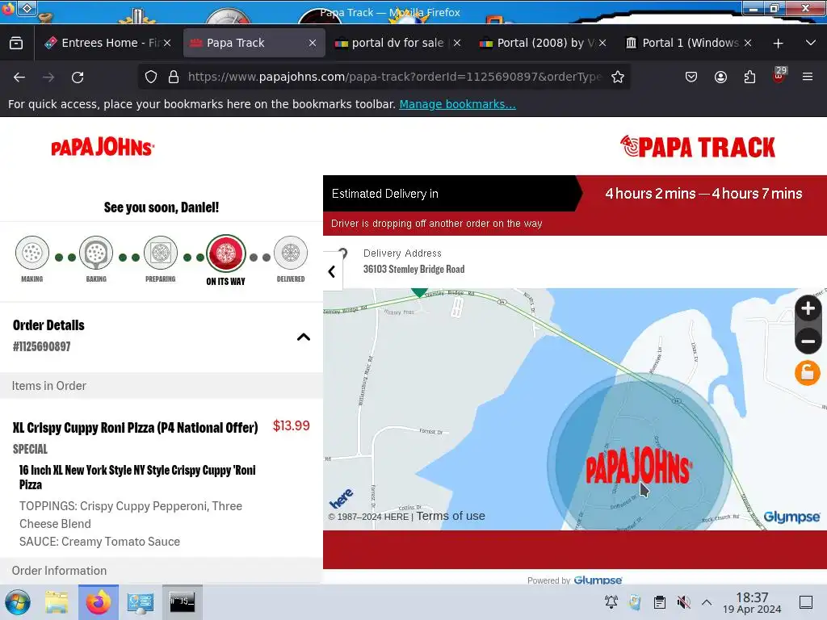Viewport: 827px width, 620px height.
Task: Zoom out on the delivery map
Action: point(808,341)
